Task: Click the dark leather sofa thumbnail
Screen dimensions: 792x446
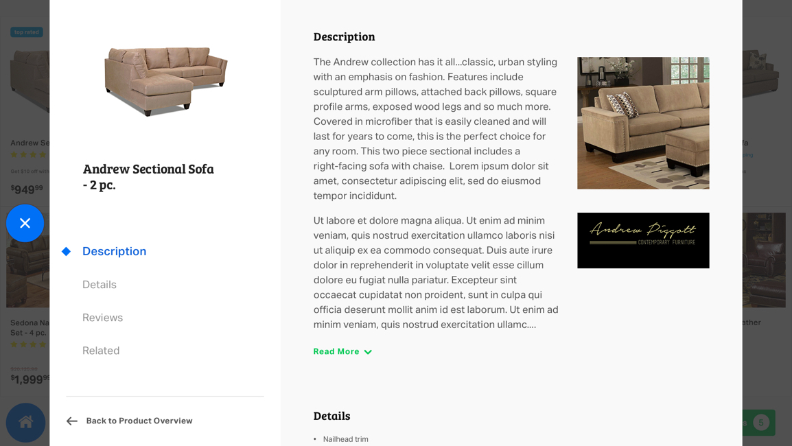Action: pos(764,261)
